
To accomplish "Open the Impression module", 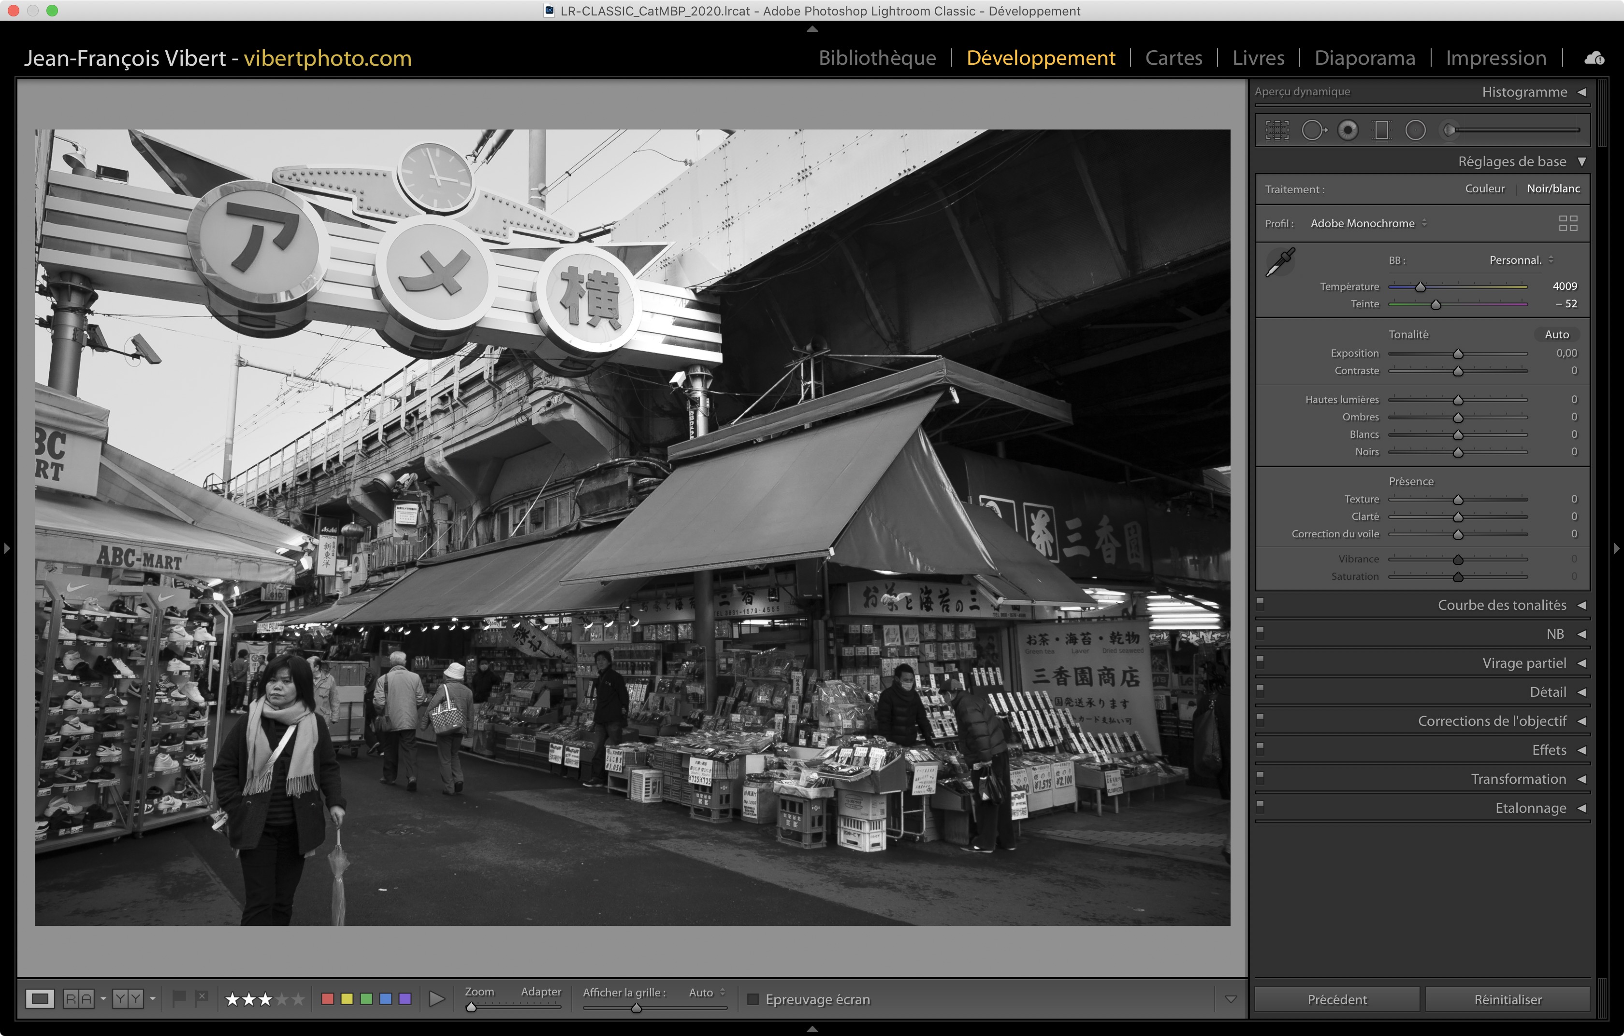I will [1495, 58].
